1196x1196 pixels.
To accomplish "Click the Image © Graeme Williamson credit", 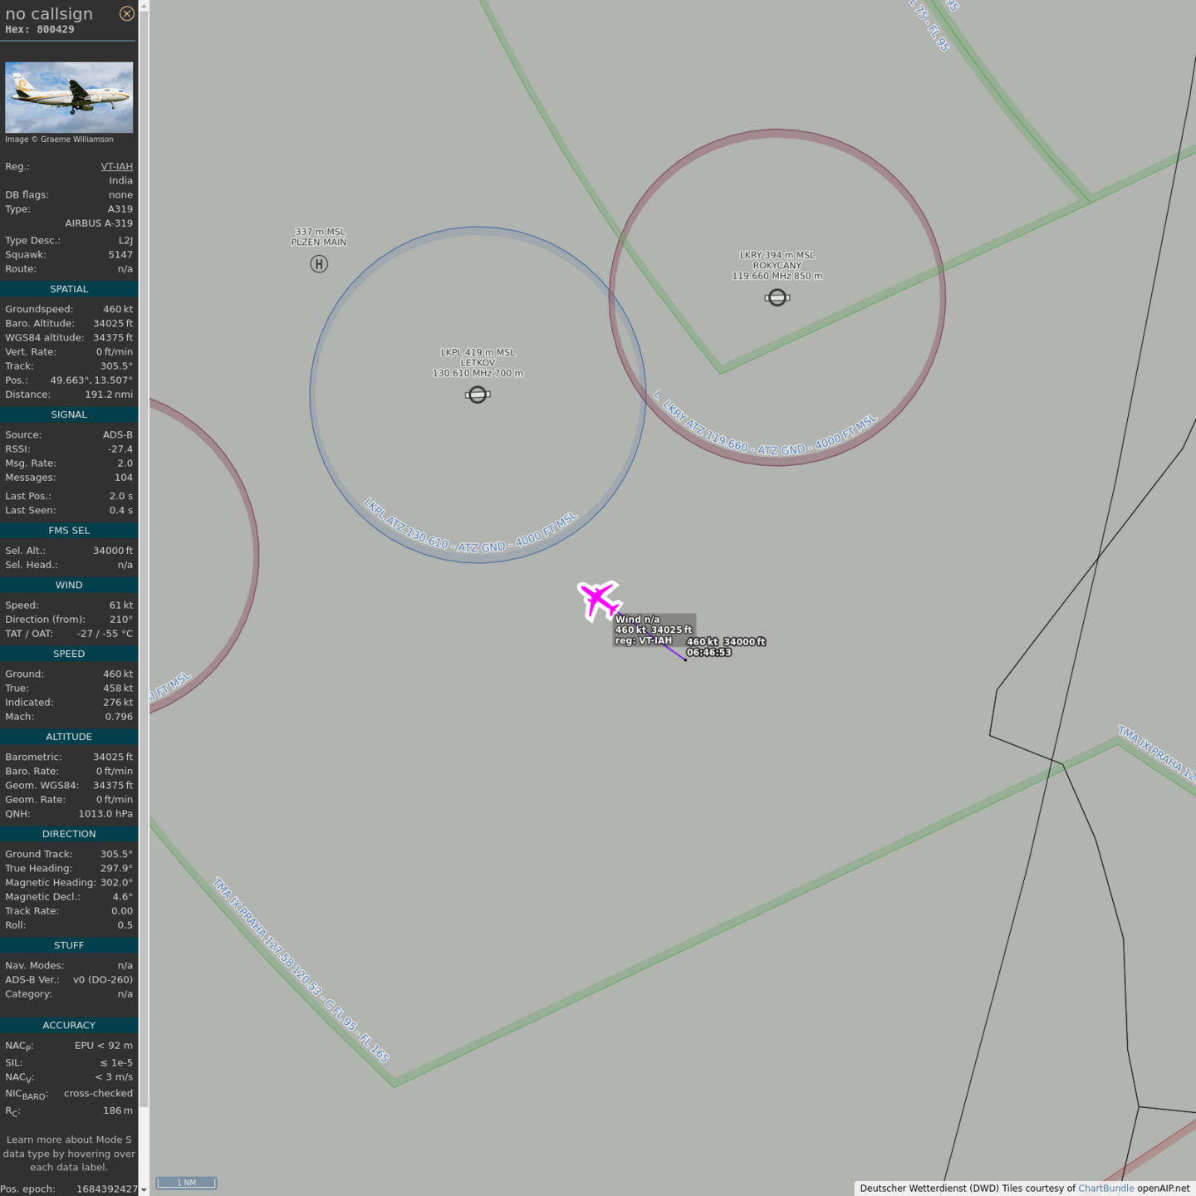I will [59, 140].
